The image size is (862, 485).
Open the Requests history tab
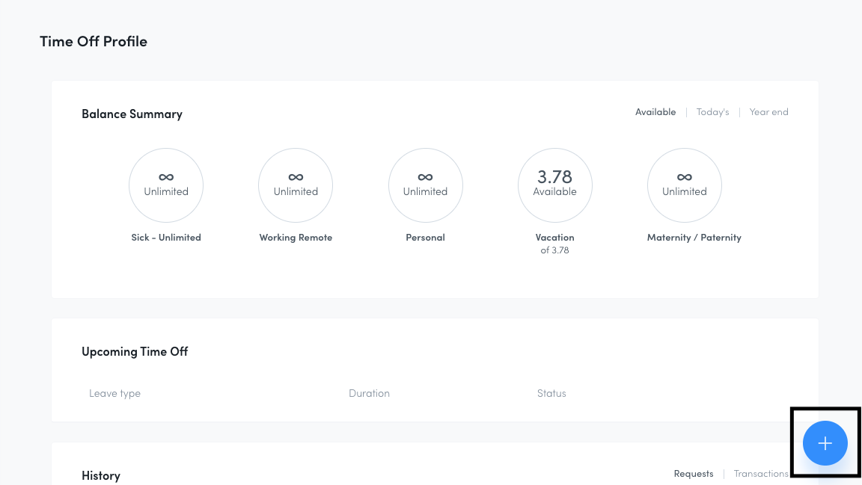[x=693, y=474]
